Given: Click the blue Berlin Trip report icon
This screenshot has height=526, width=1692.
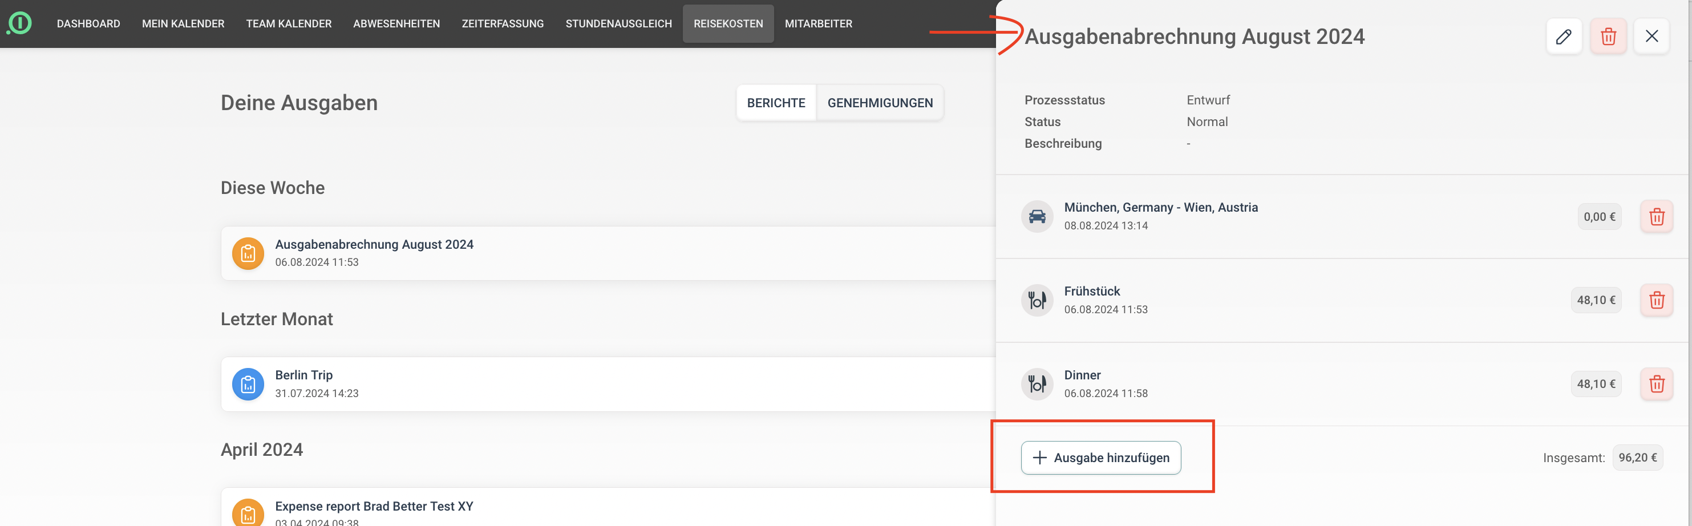Looking at the screenshot, I should pos(248,384).
